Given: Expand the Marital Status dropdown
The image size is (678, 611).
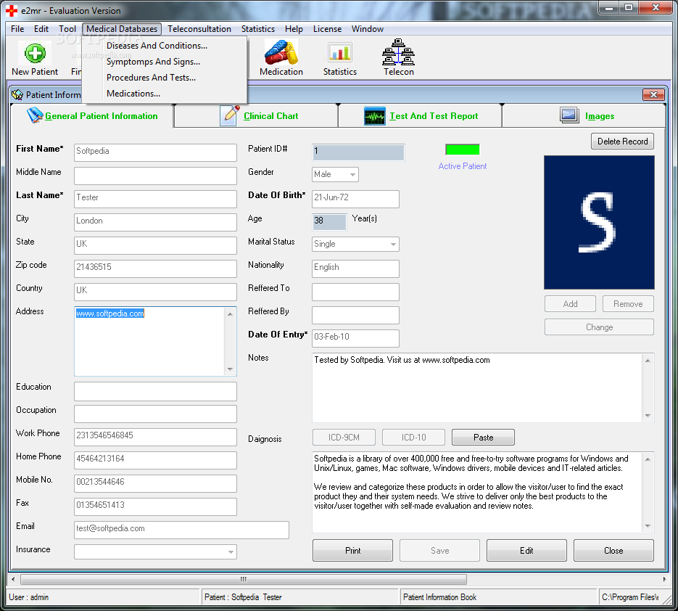Looking at the screenshot, I should (x=393, y=244).
